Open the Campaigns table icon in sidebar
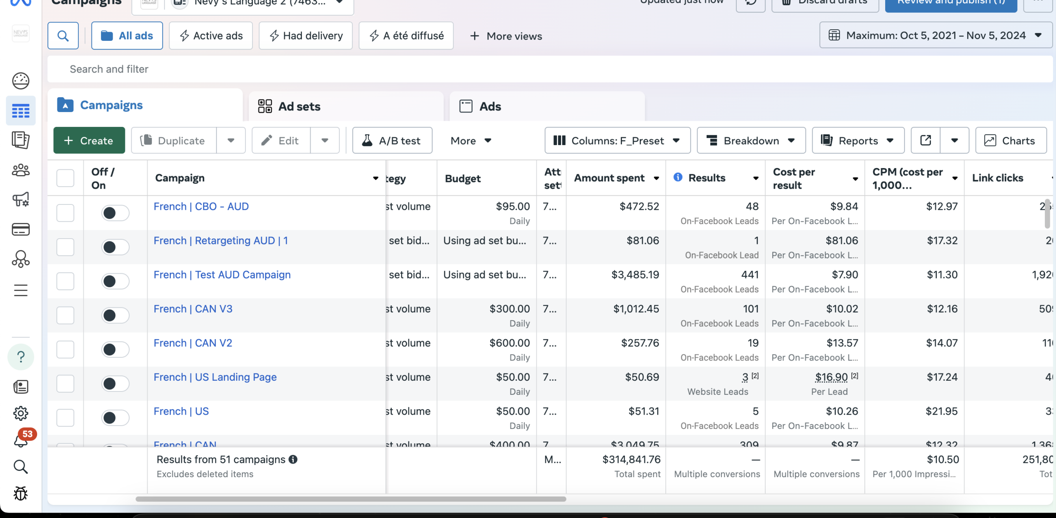1056x518 pixels. (21, 111)
